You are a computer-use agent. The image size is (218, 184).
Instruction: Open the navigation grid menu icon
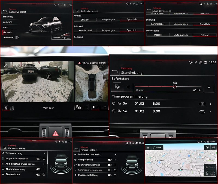148,148
